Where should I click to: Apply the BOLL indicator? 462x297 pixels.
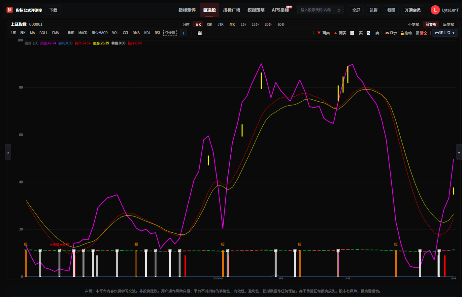[44, 33]
